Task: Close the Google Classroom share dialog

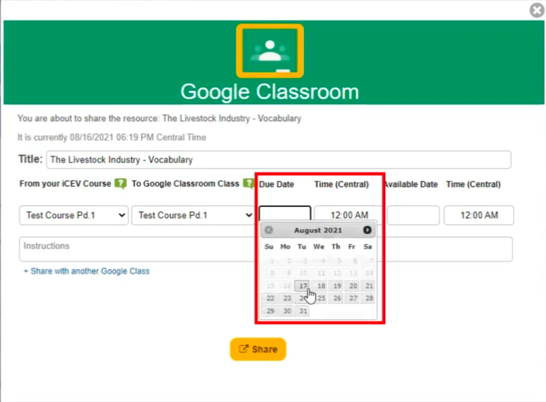Action: 537,10
